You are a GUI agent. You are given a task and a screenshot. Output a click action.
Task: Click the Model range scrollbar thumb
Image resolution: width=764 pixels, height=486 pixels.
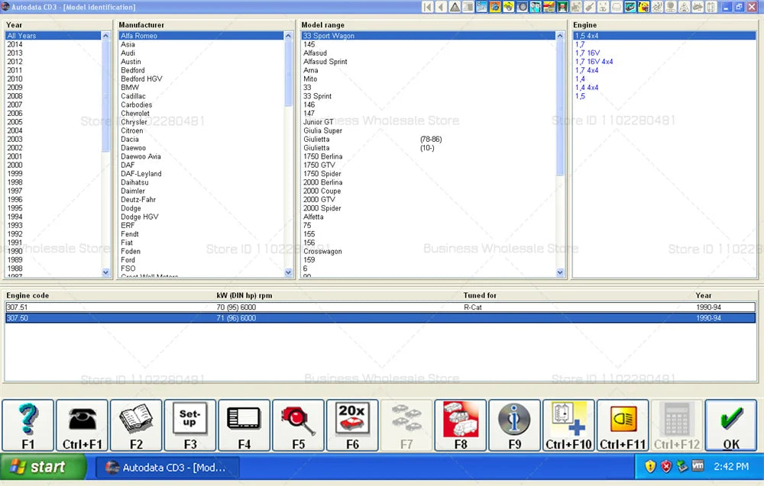(x=560, y=108)
